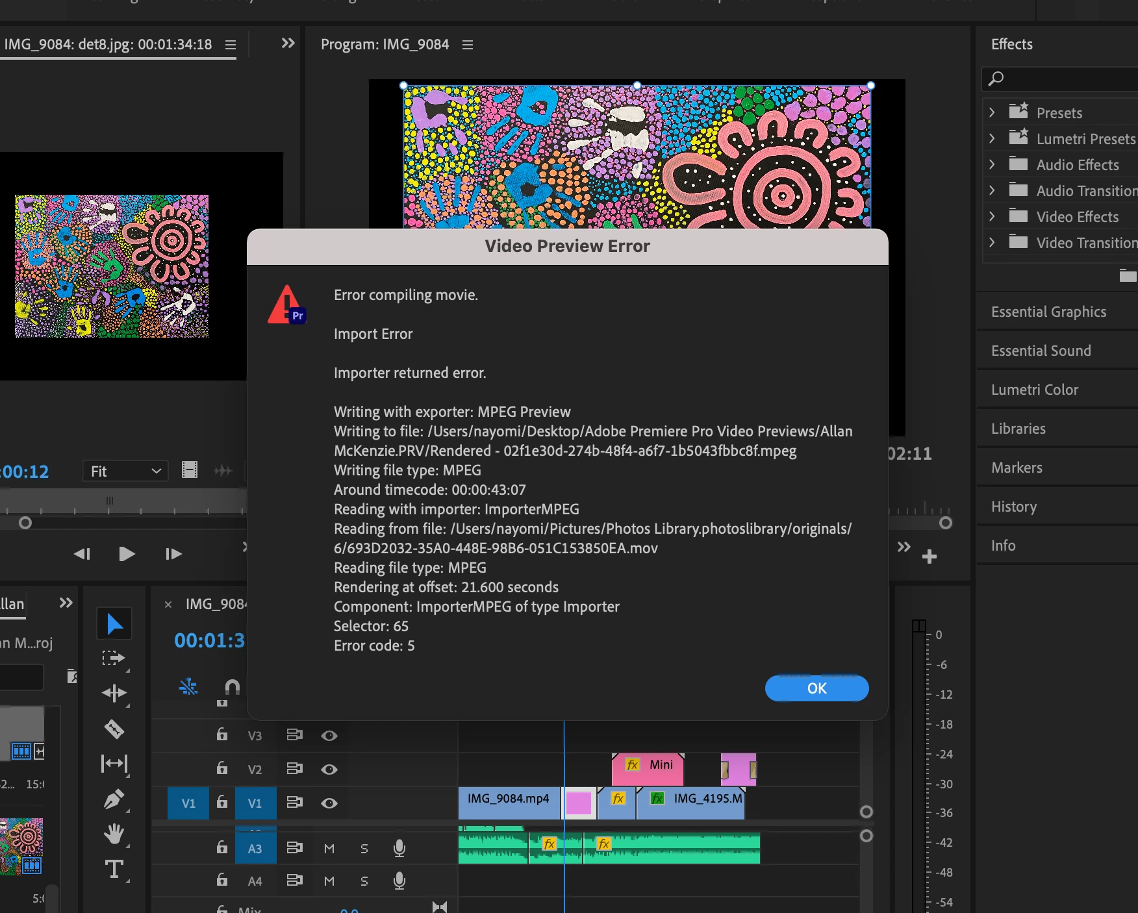The height and width of the screenshot is (913, 1138).
Task: Click the Lumetri Presets folder icon
Action: point(1018,137)
